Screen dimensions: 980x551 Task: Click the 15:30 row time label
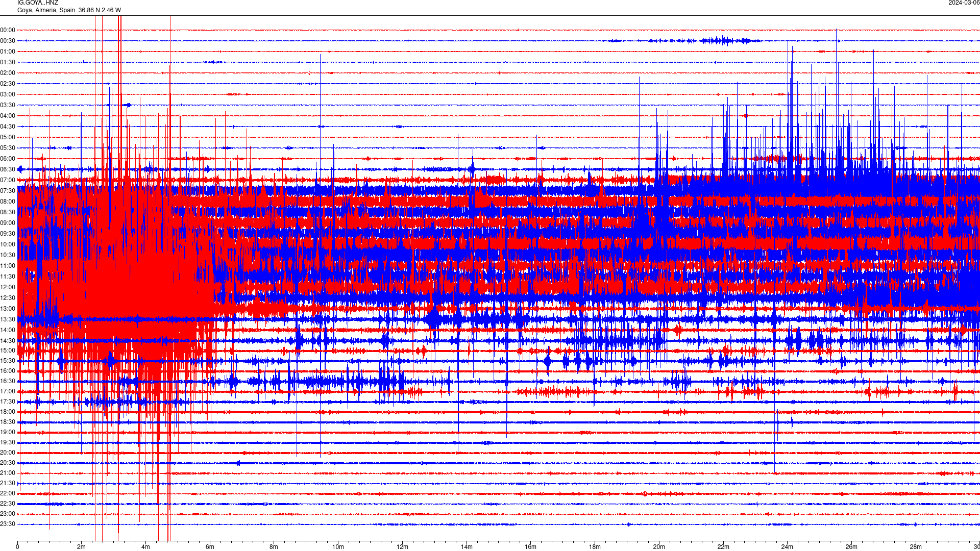pyautogui.click(x=8, y=361)
